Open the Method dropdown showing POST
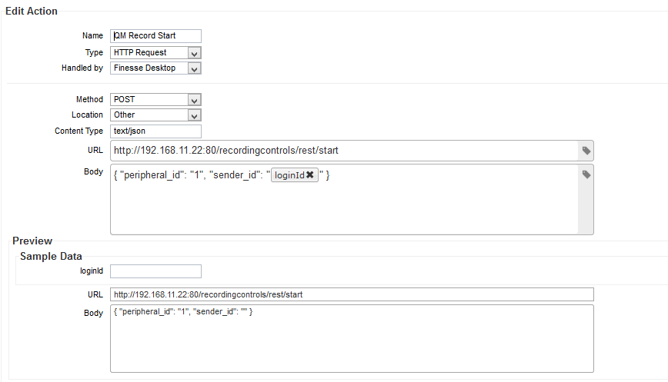This screenshot has width=668, height=382. coord(155,100)
